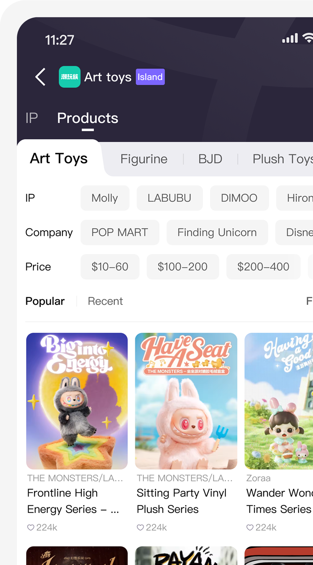The image size is (313, 565).
Task: Select the $10–60 price range
Action: 110,267
